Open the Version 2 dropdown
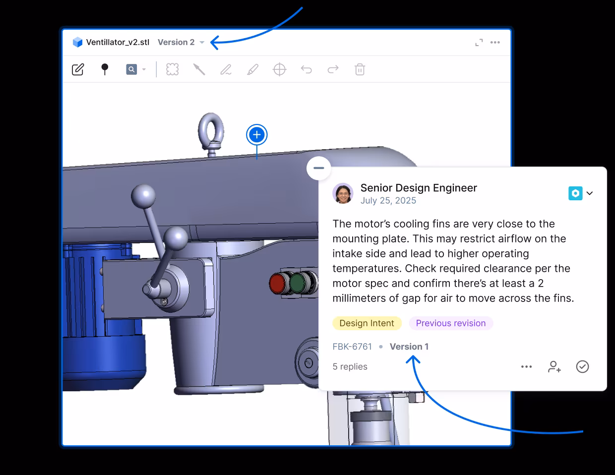Screen dimensions: 615x475 click(180, 42)
